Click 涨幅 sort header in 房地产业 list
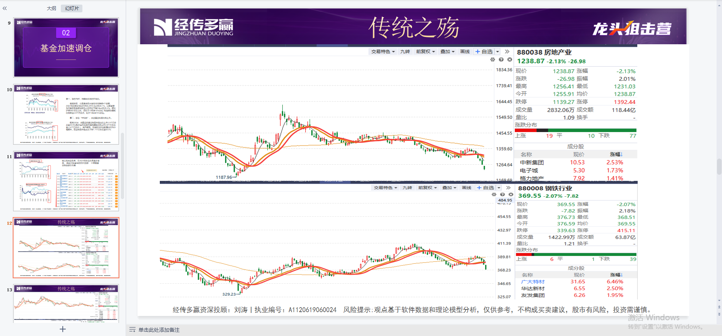The height and width of the screenshot is (336, 722). tap(616, 154)
